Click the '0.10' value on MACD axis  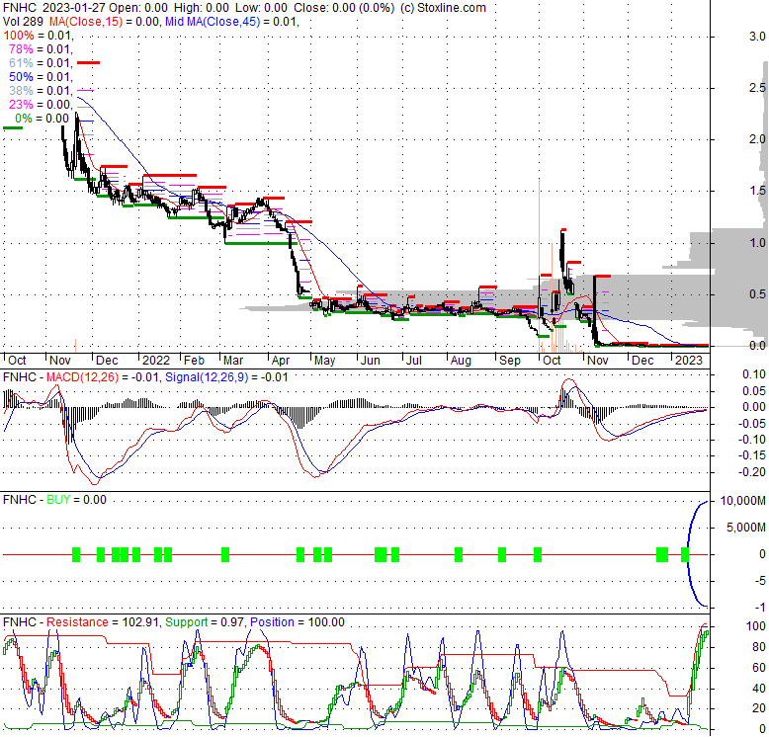point(754,374)
